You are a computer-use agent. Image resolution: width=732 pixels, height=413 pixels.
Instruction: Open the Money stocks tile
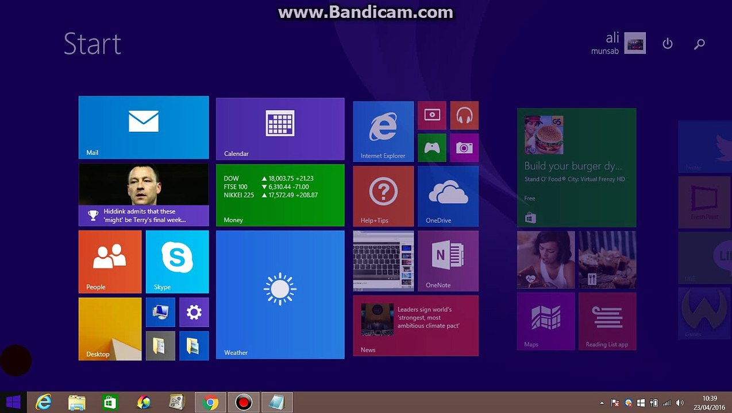280,195
